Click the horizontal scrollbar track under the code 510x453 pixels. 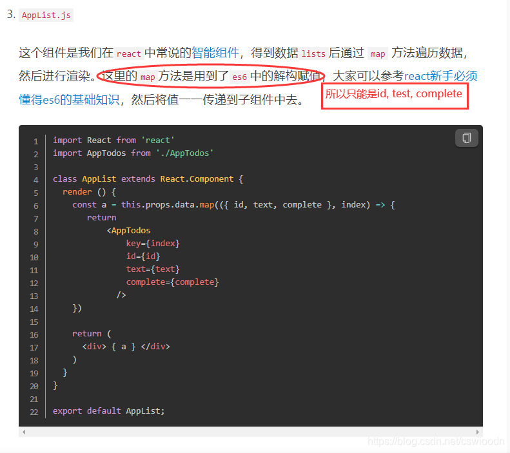tap(250, 432)
